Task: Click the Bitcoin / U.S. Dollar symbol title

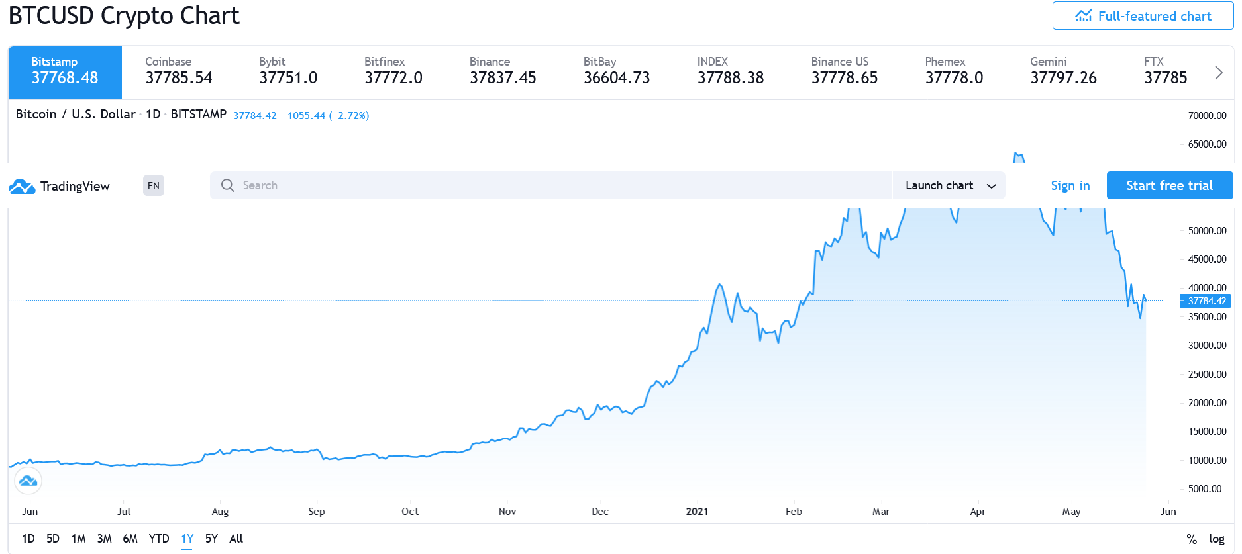Action: pyautogui.click(x=76, y=114)
